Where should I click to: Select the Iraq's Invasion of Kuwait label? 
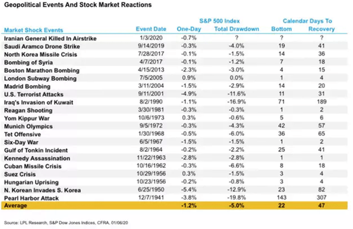[39, 103]
